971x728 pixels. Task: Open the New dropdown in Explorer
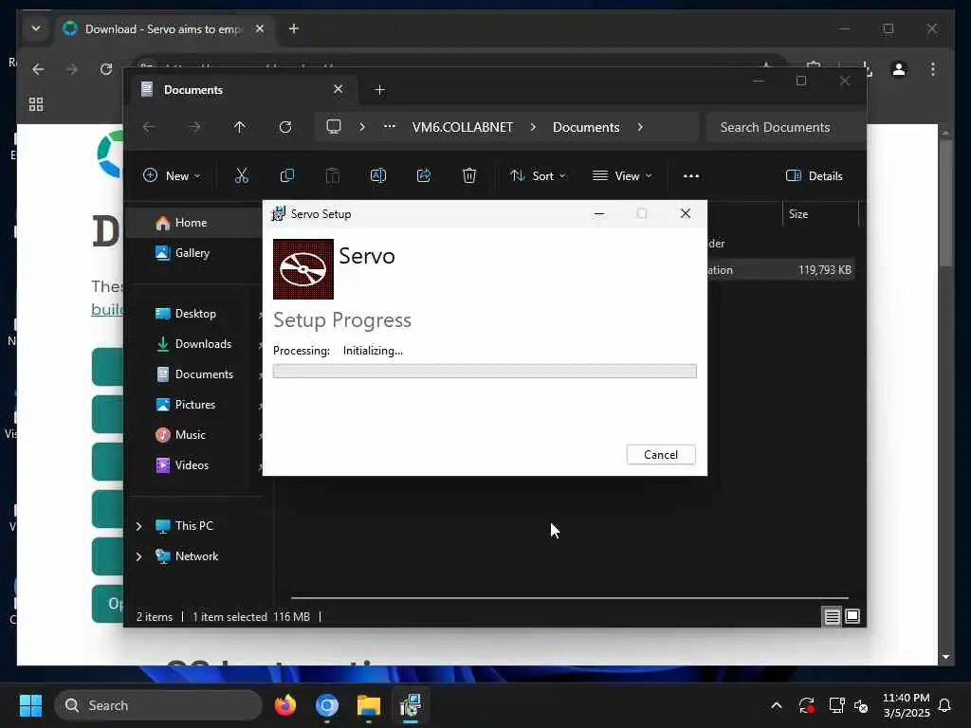coord(172,175)
